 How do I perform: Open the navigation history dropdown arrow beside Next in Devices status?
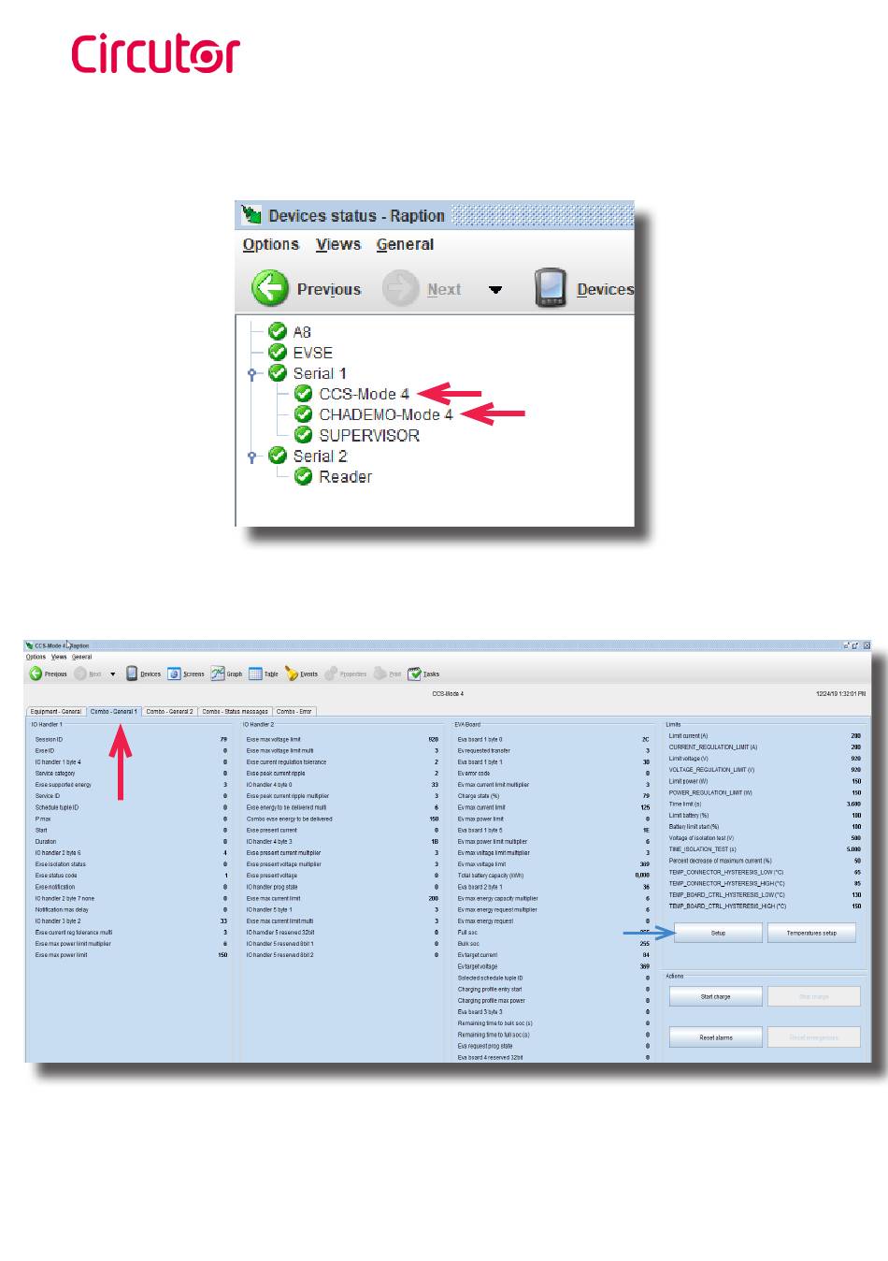(495, 290)
